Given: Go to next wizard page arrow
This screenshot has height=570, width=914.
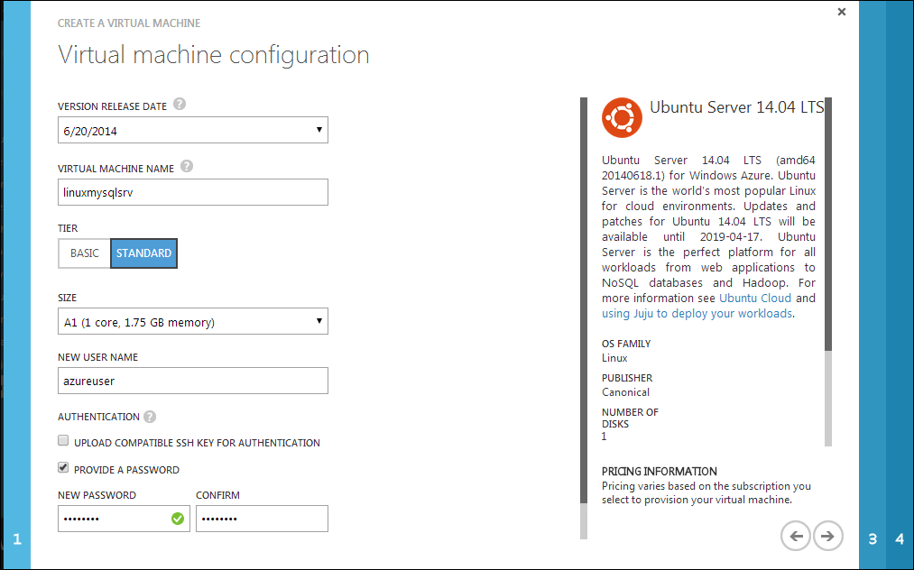Looking at the screenshot, I should click(827, 536).
